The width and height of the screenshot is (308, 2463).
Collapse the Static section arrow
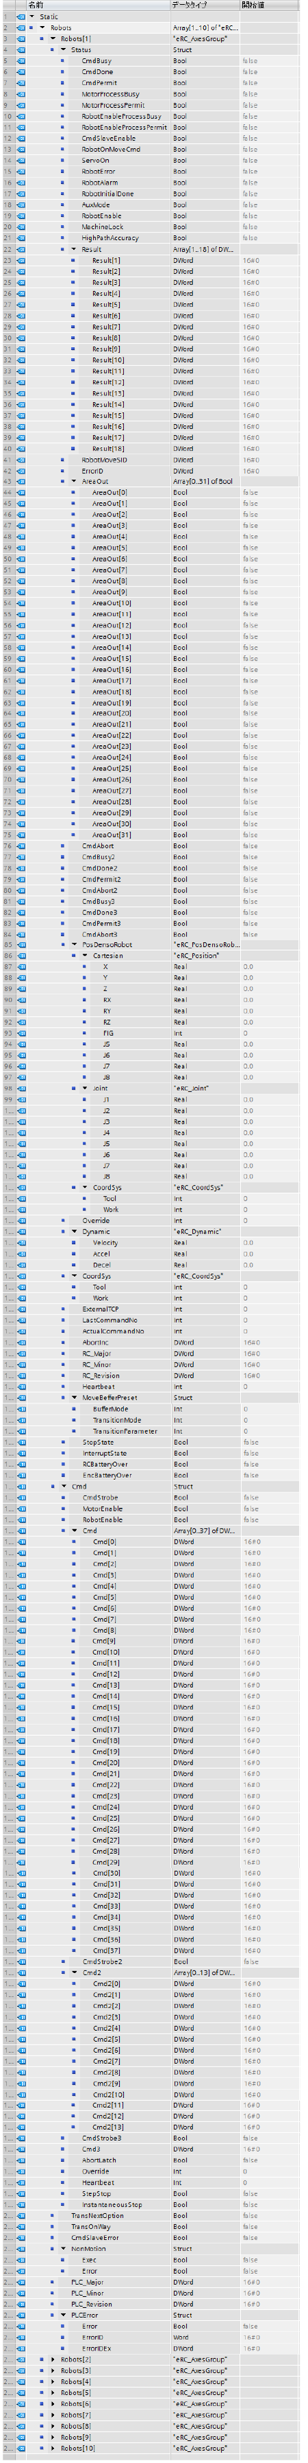click(32, 16)
